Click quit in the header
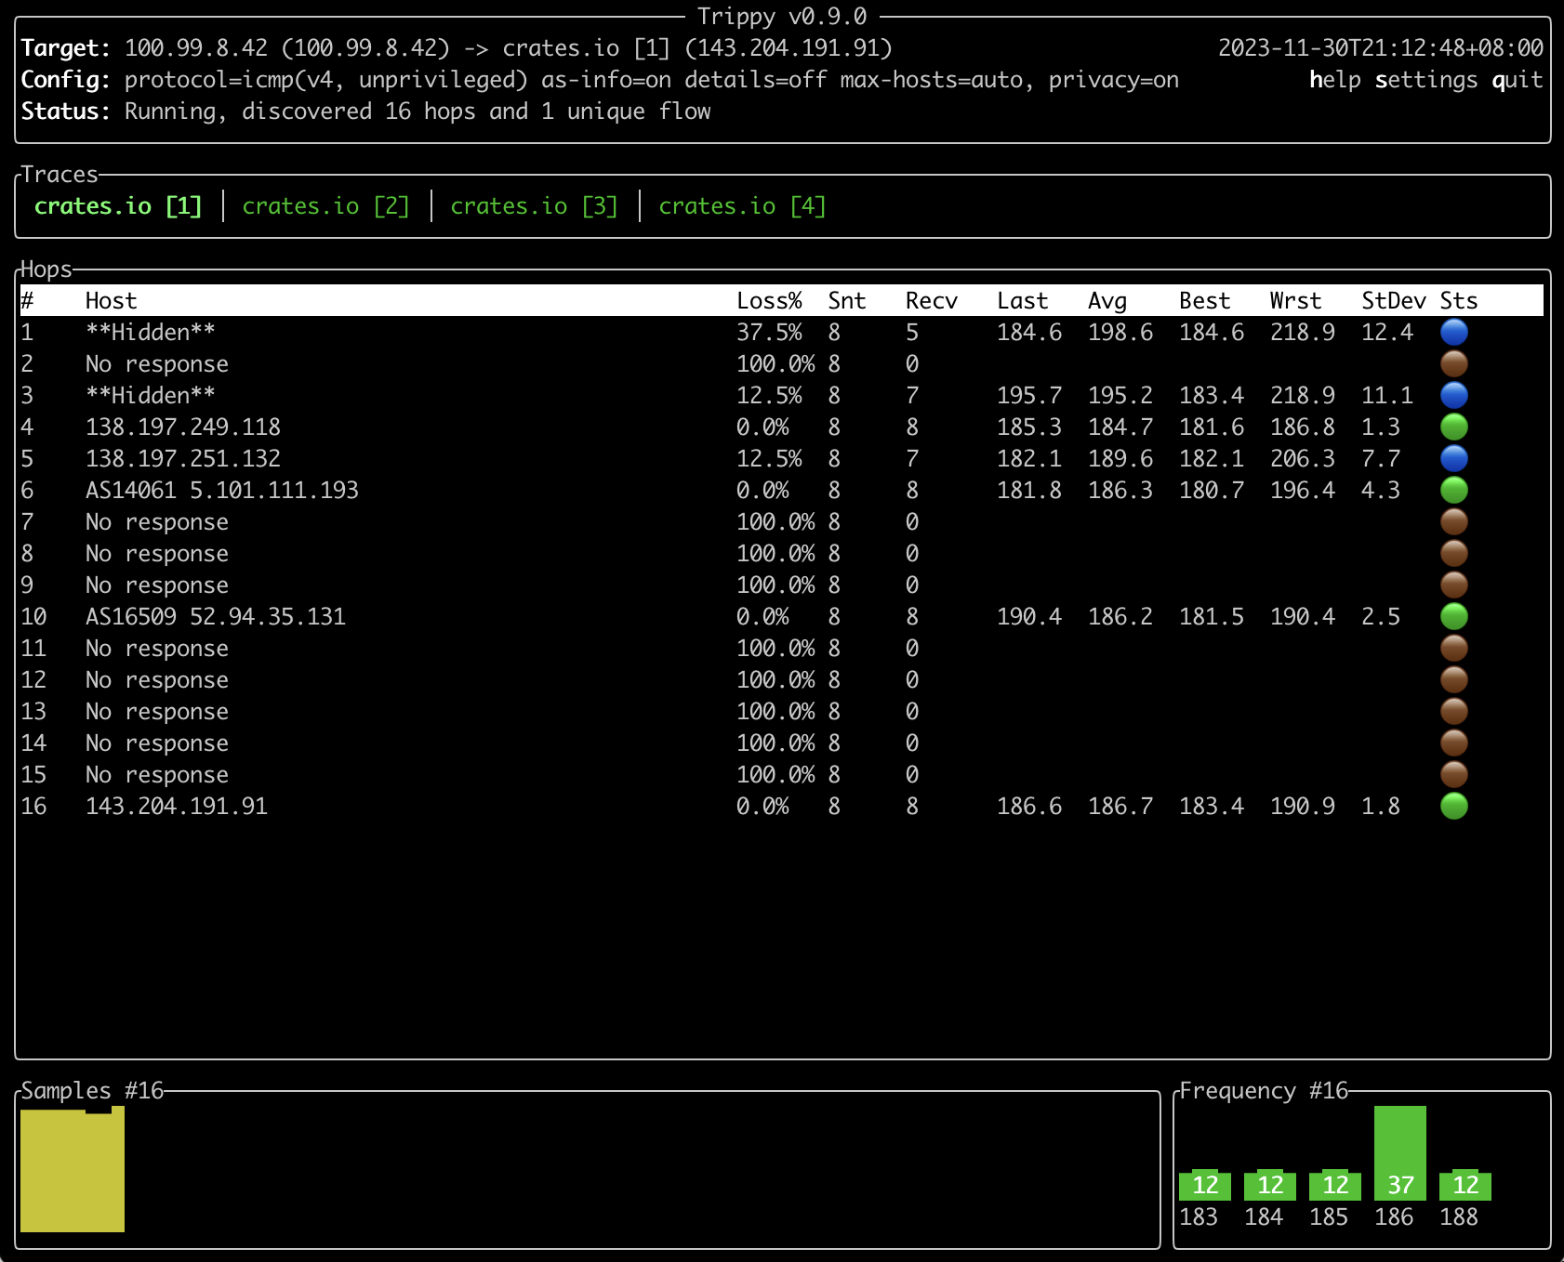Image resolution: width=1564 pixels, height=1262 pixels. pos(1518,80)
